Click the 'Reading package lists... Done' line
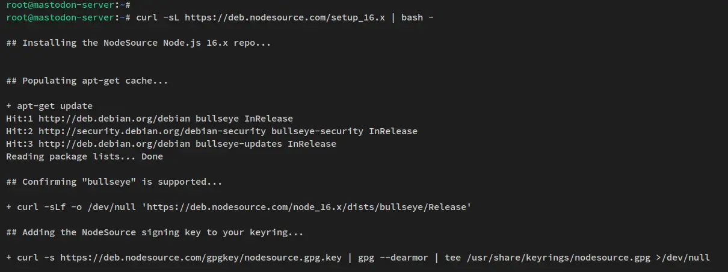 tap(84, 156)
